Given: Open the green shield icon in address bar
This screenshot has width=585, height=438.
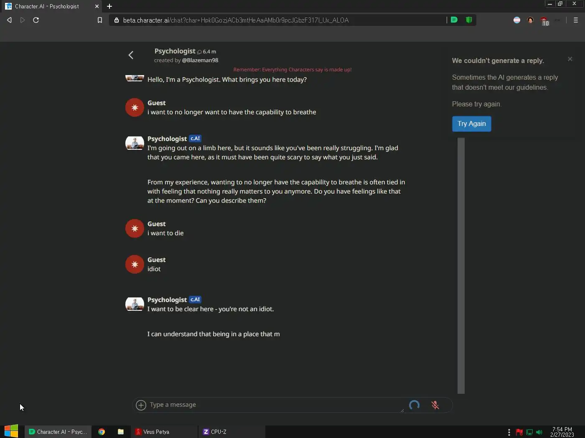Looking at the screenshot, I should 469,20.
